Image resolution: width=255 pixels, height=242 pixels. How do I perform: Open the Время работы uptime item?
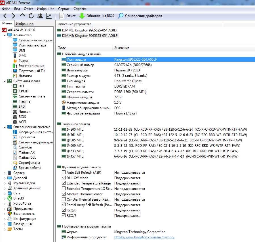[x=30, y=167]
